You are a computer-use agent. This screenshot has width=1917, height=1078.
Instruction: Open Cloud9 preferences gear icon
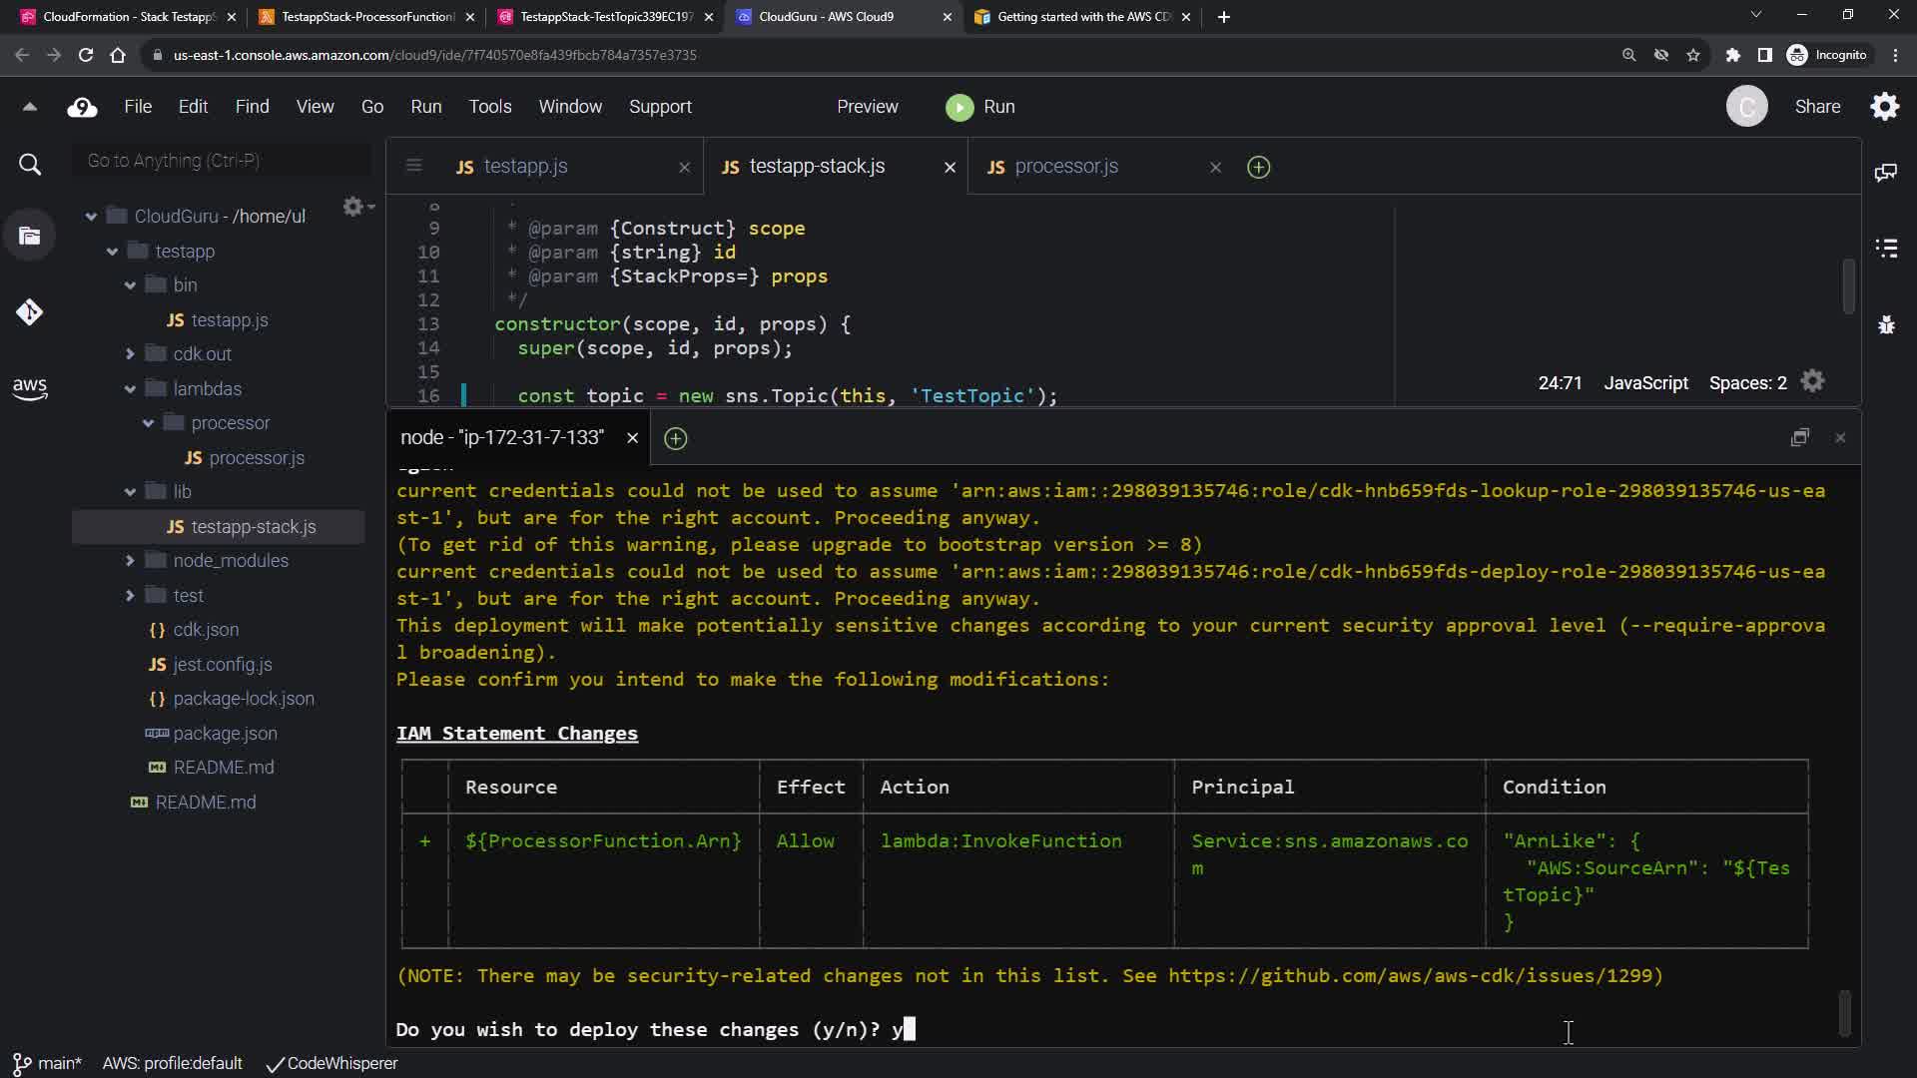(1885, 107)
